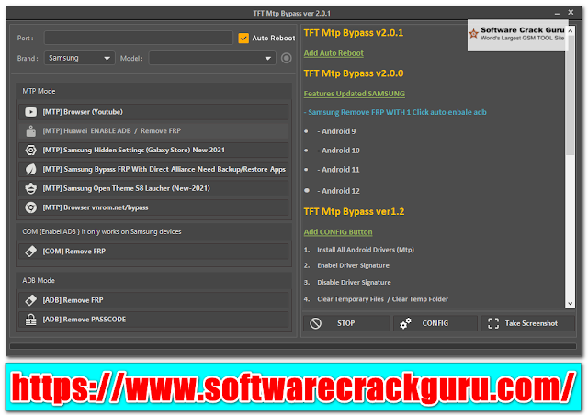Click the CONFIG gears icon
The width and height of the screenshot is (588, 415).
405,323
